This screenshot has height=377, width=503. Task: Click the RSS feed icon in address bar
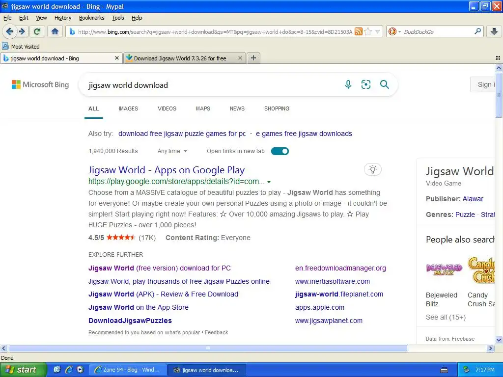coord(358,31)
